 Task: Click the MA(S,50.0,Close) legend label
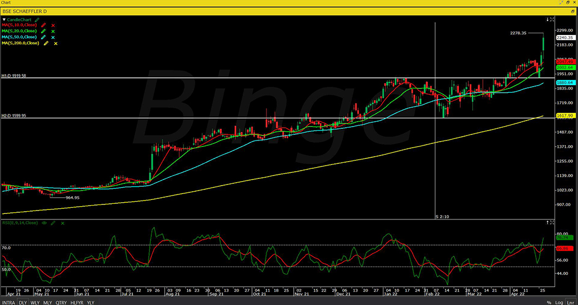click(x=19, y=37)
